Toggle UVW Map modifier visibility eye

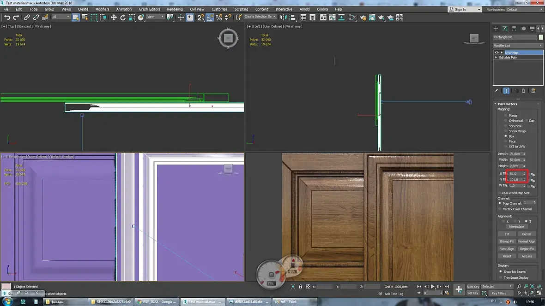[x=497, y=53]
